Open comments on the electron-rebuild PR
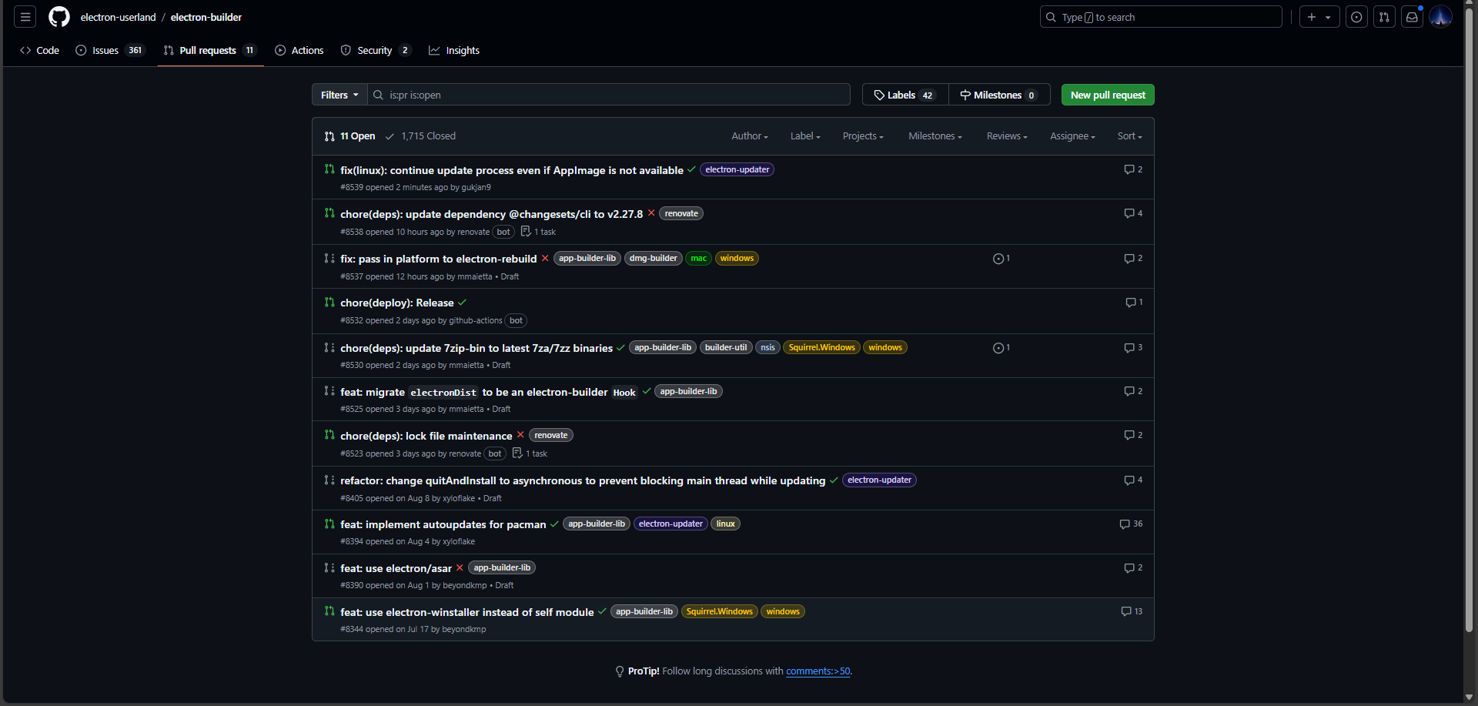The image size is (1478, 706). (x=1133, y=259)
